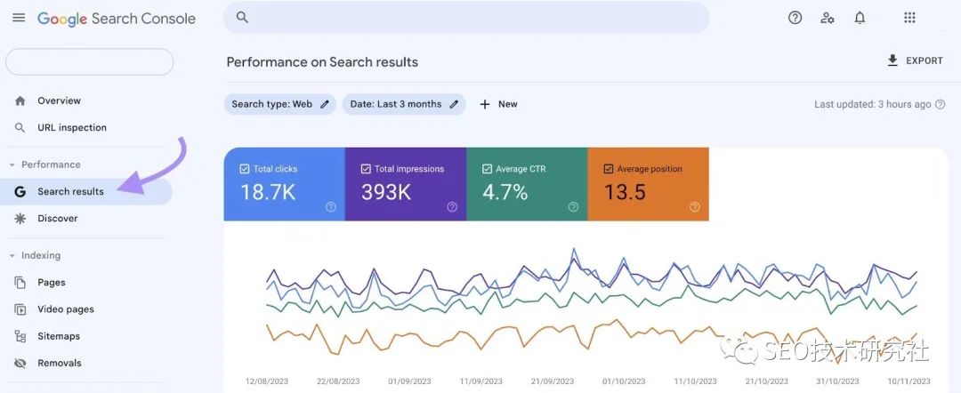This screenshot has height=393, width=961.
Task: Click help icon next to Last updated
Action: click(x=941, y=105)
